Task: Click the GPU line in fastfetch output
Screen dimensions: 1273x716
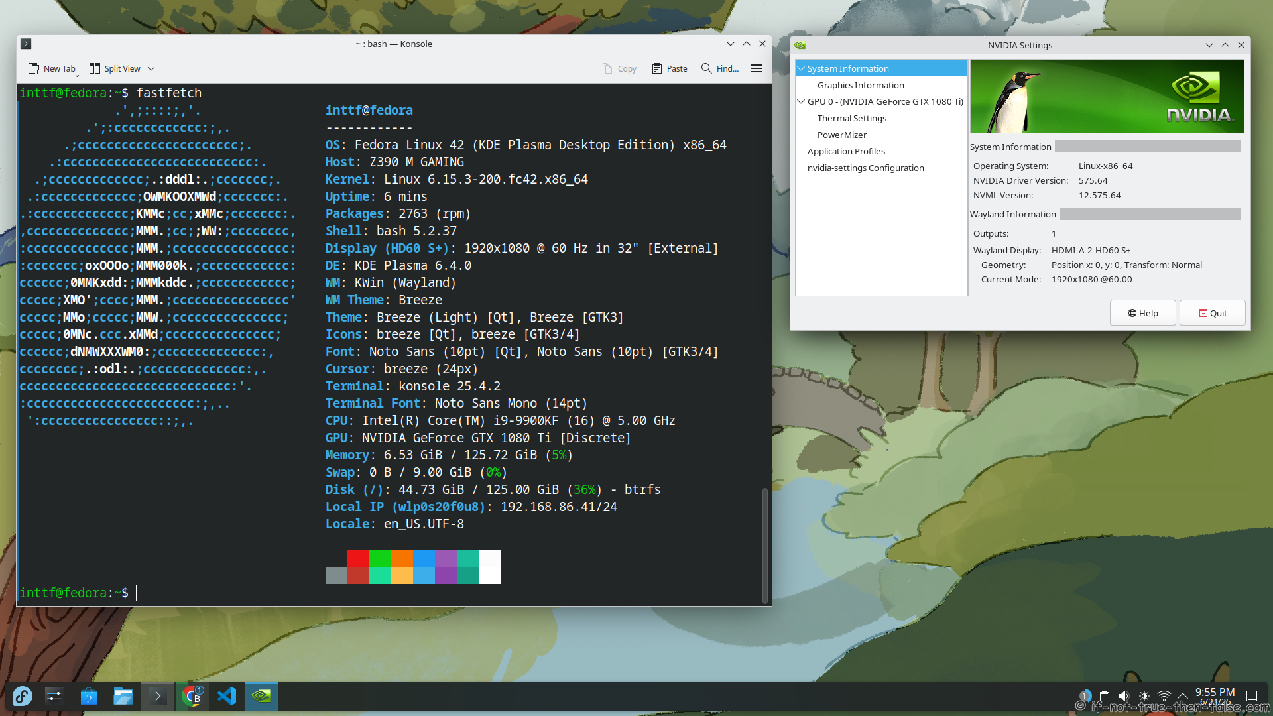Action: (477, 438)
